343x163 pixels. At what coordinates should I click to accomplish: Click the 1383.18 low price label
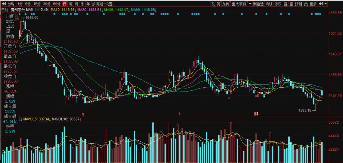pyautogui.click(x=304, y=110)
